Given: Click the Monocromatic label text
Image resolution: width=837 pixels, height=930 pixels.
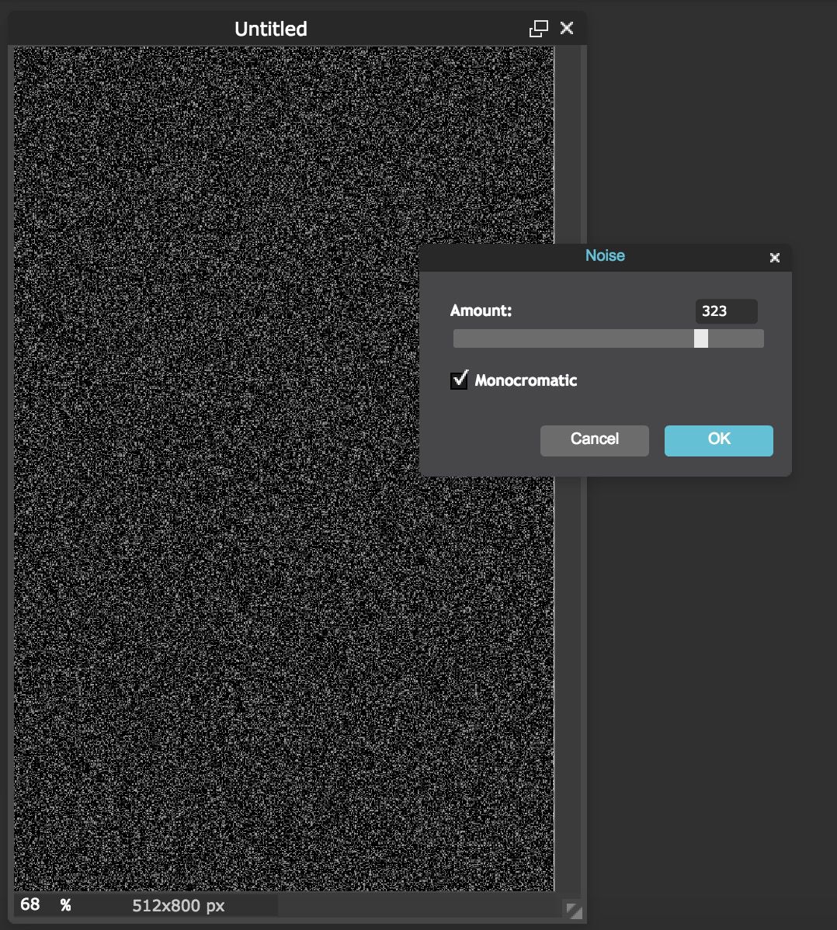Looking at the screenshot, I should pos(526,380).
